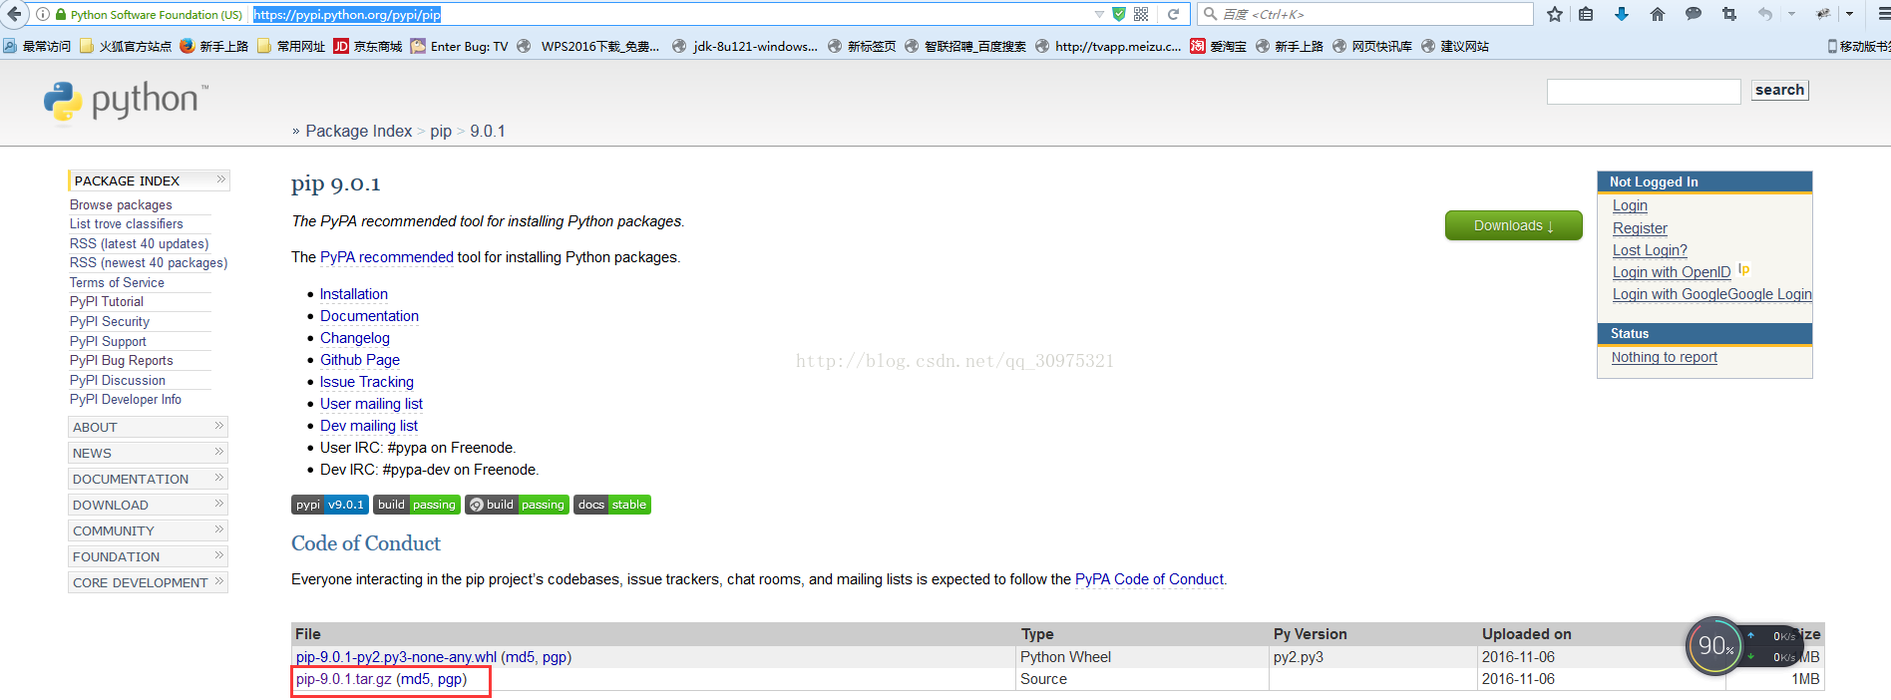
Task: Open the bug extension icon
Action: coord(1823,14)
